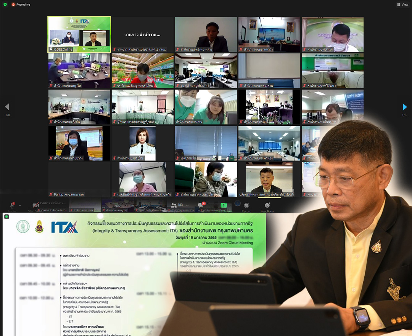
Task: Go to previous gallery page arrow
Action: click(x=7, y=107)
